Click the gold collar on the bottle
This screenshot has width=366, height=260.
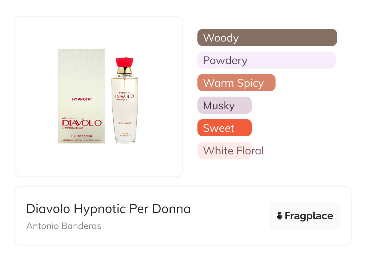124,71
